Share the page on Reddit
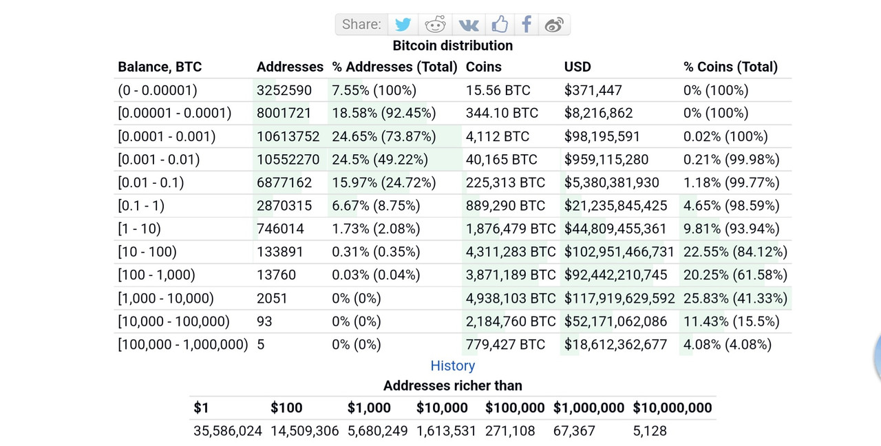Viewport: 881px width, 446px height. point(435,25)
